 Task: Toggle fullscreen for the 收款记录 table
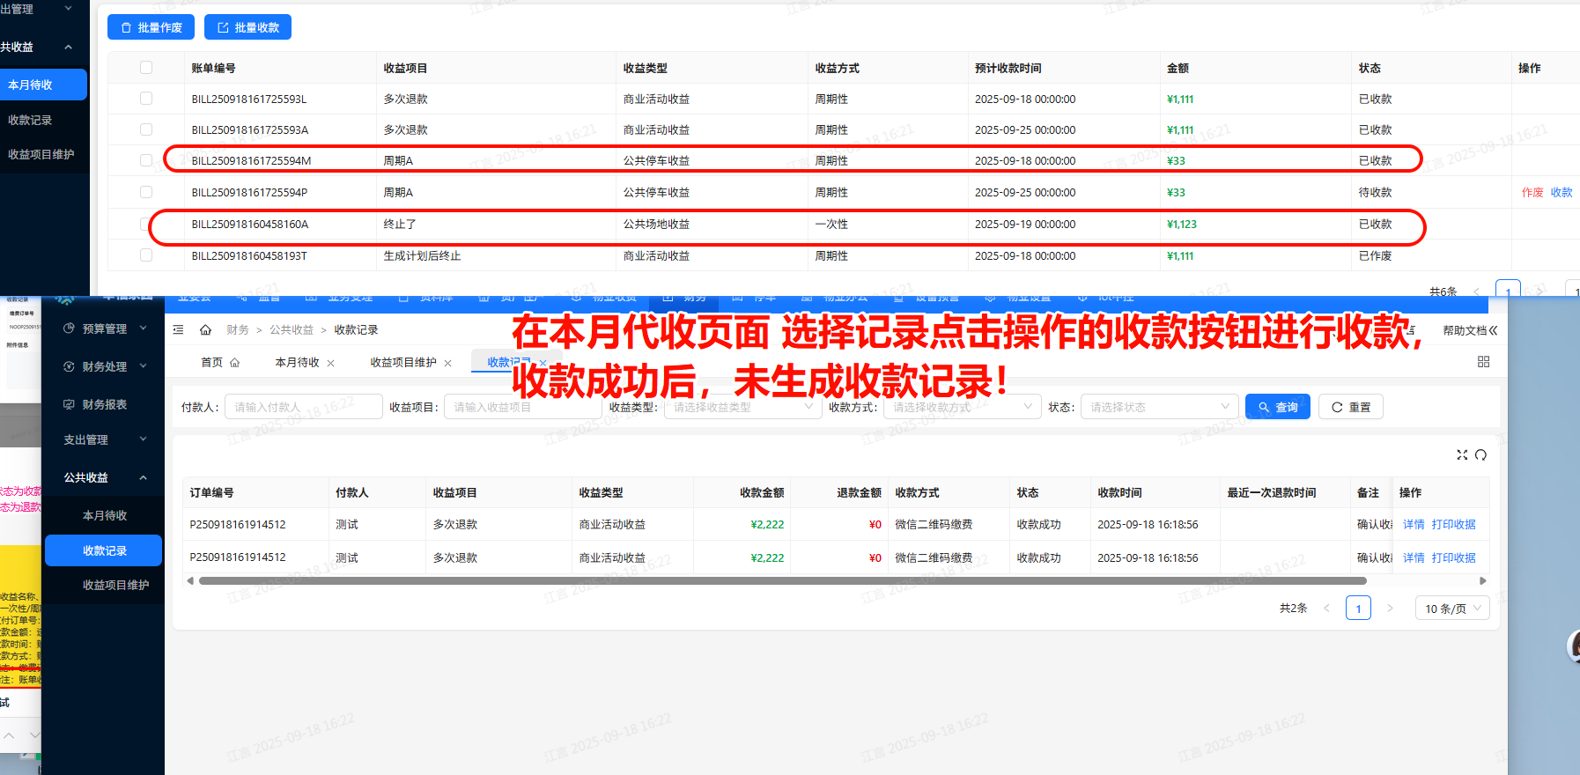tap(1462, 454)
